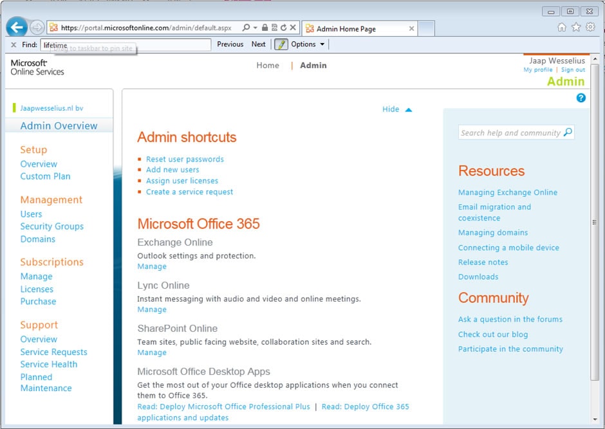Screen dimensions: 605x429
Task: Click Create a service request shortcut
Action: [x=189, y=192]
